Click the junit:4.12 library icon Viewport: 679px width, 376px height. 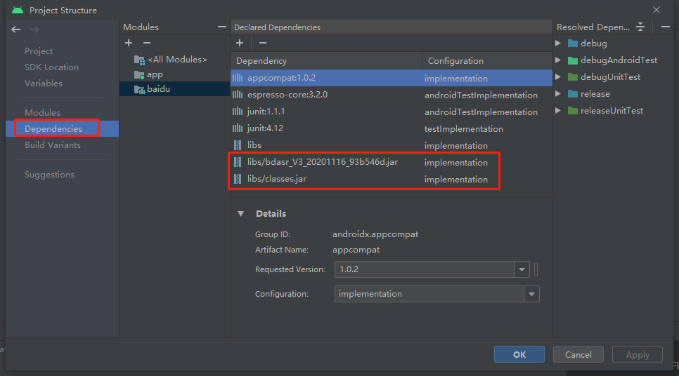(x=238, y=128)
